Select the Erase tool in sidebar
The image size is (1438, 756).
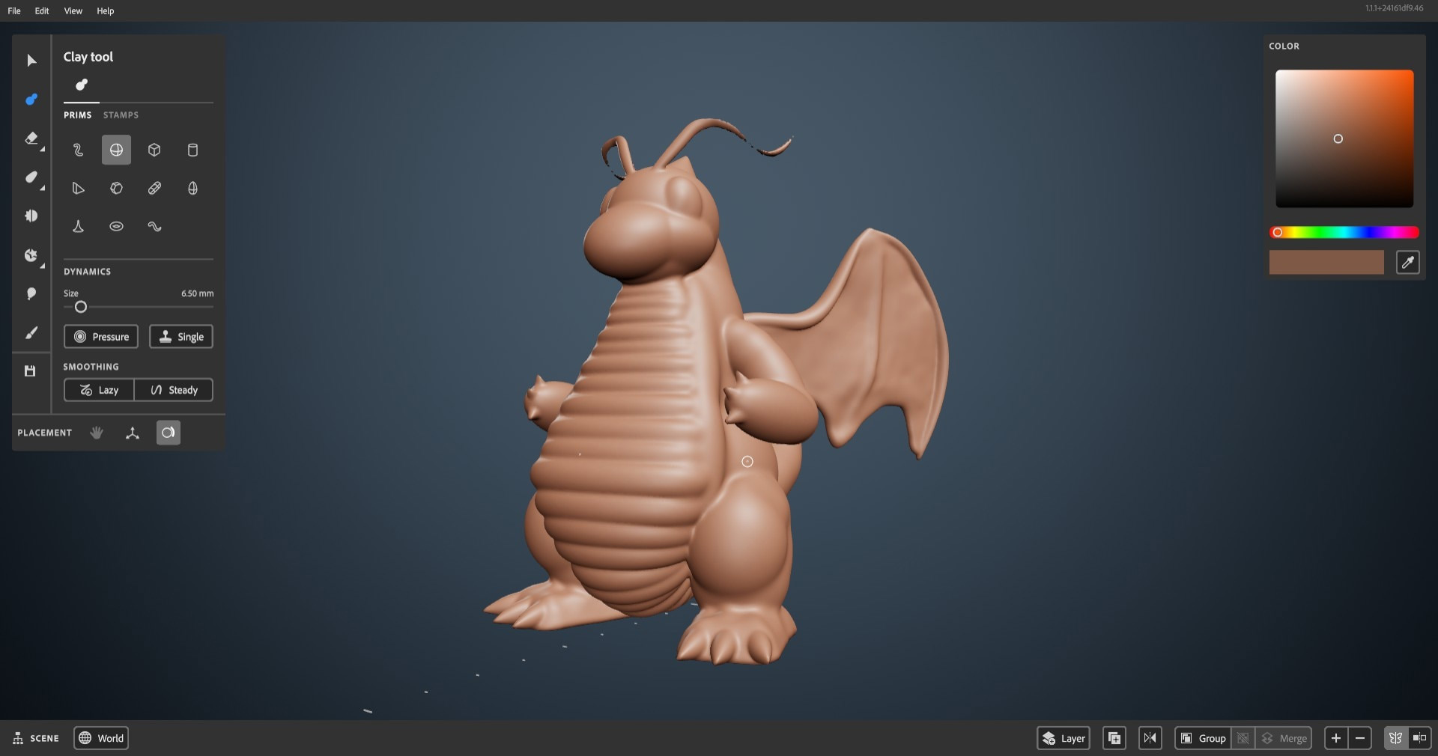[31, 138]
